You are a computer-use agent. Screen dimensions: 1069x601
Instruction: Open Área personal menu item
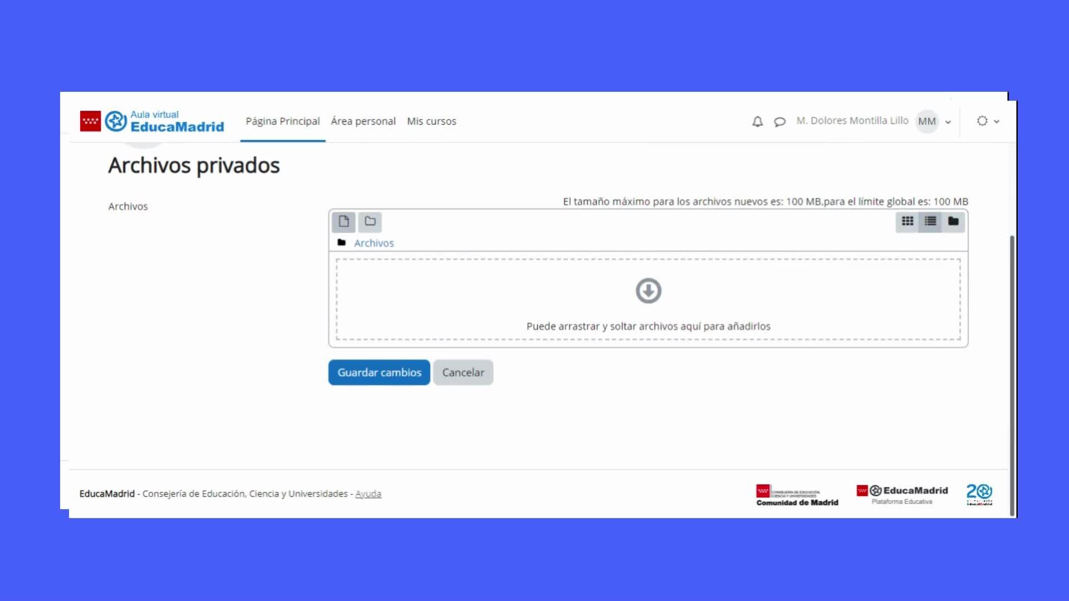[x=363, y=121]
